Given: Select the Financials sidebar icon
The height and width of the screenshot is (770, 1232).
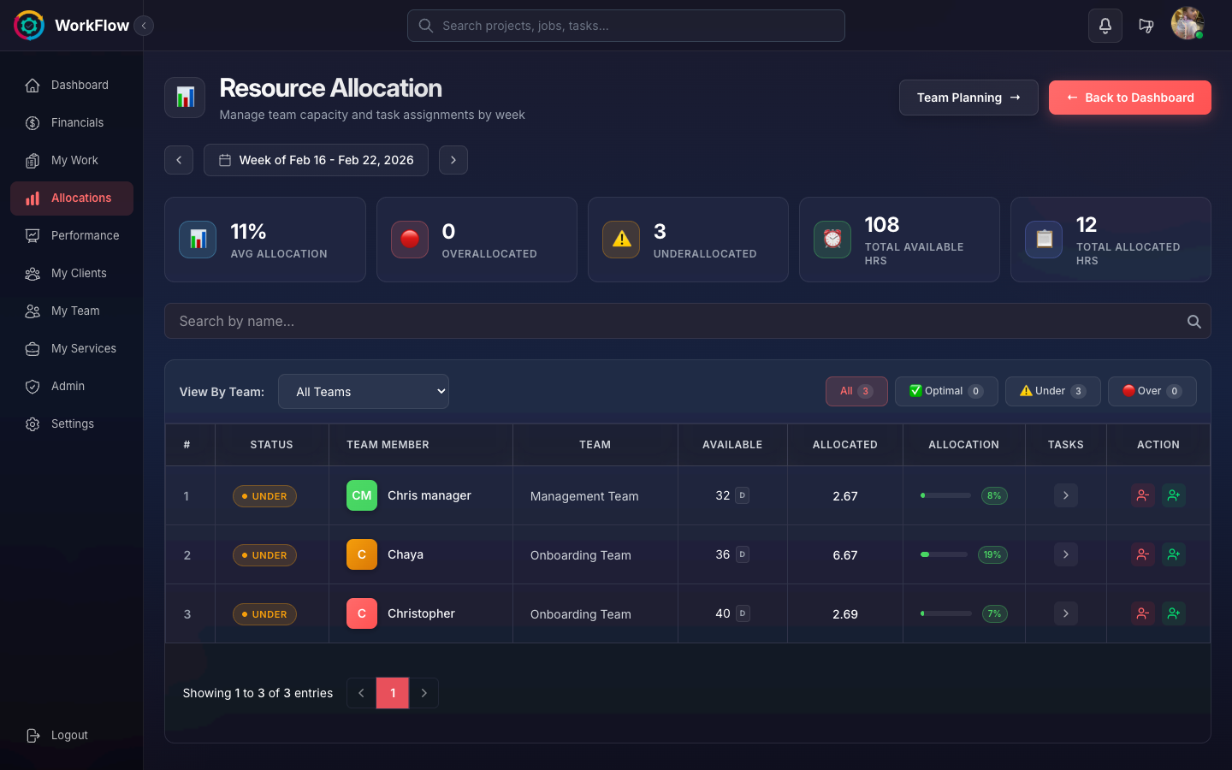Looking at the screenshot, I should click(33, 122).
